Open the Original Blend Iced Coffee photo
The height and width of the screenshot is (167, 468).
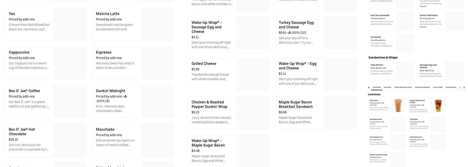click(438, 106)
